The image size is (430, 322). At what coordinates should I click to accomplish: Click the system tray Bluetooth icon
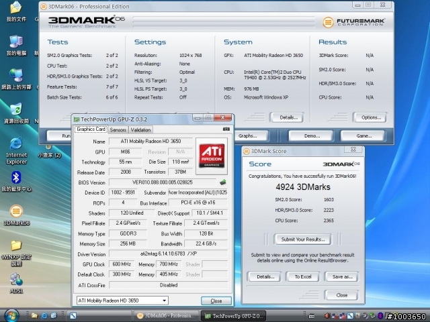pyautogui.click(x=380, y=316)
